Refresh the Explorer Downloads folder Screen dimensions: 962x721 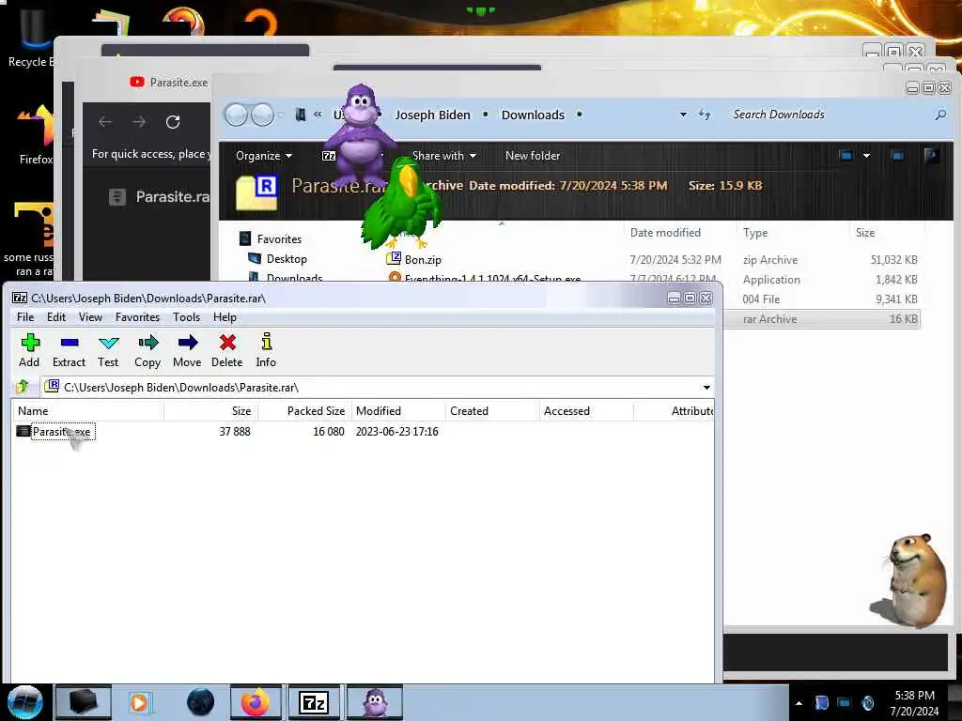(x=705, y=115)
